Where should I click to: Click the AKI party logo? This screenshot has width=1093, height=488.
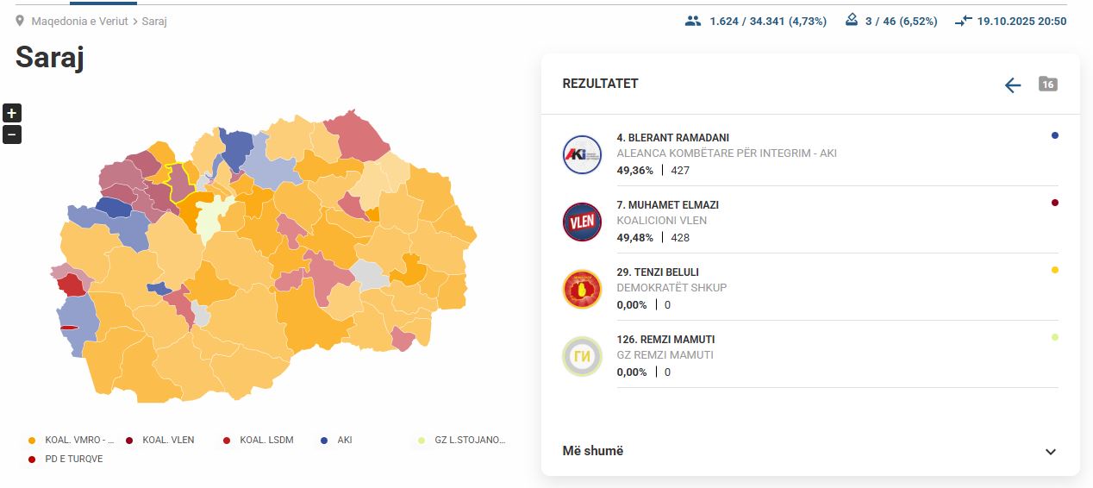[x=582, y=154]
